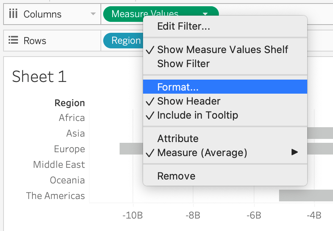Open the Measure Values pill dropdown arrow
This screenshot has width=333, height=231.
(205, 14)
